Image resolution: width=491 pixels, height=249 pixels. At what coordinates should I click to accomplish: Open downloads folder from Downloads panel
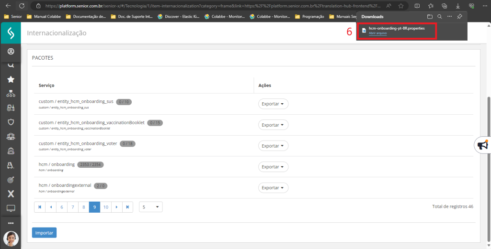430,17
